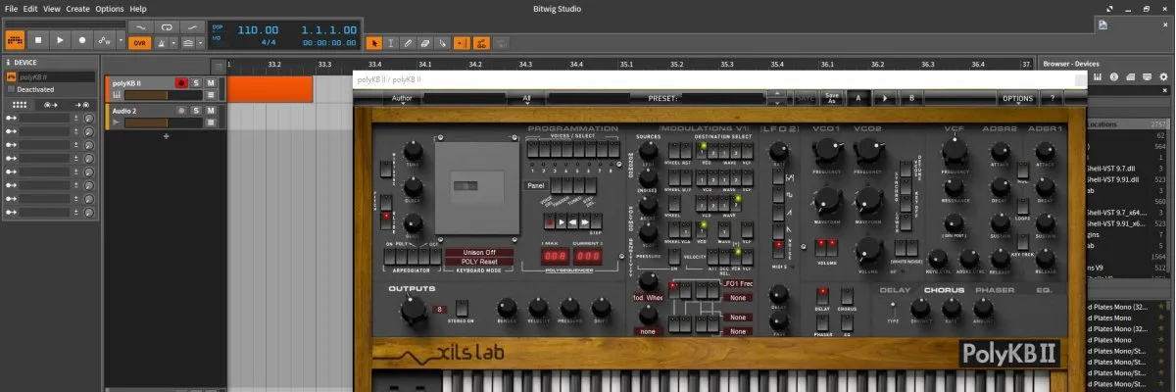This screenshot has height=392, width=1176.
Task: Click the groove settings icon
Action: click(x=187, y=43)
